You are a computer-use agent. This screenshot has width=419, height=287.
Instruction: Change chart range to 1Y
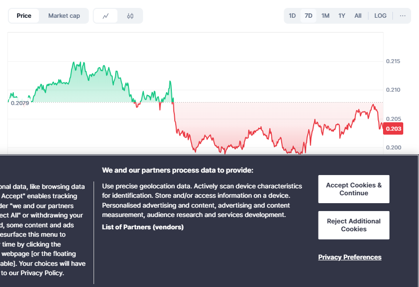coord(342,16)
